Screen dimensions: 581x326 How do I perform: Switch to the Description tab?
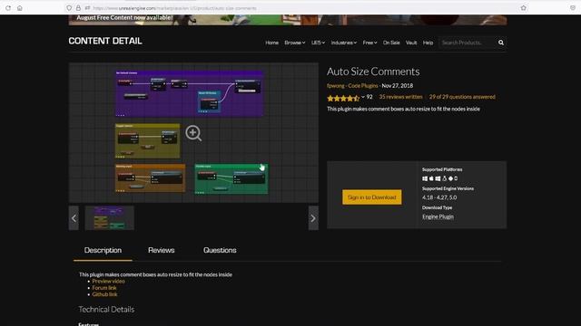[103, 250]
